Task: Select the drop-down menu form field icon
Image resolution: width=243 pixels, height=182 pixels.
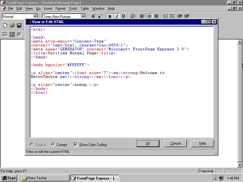Action: tap(12, 34)
